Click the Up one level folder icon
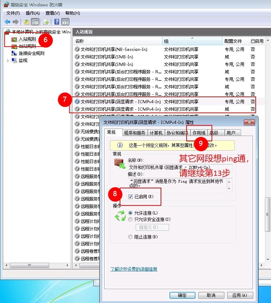The height and width of the screenshot is (303, 271). tap(27, 22)
